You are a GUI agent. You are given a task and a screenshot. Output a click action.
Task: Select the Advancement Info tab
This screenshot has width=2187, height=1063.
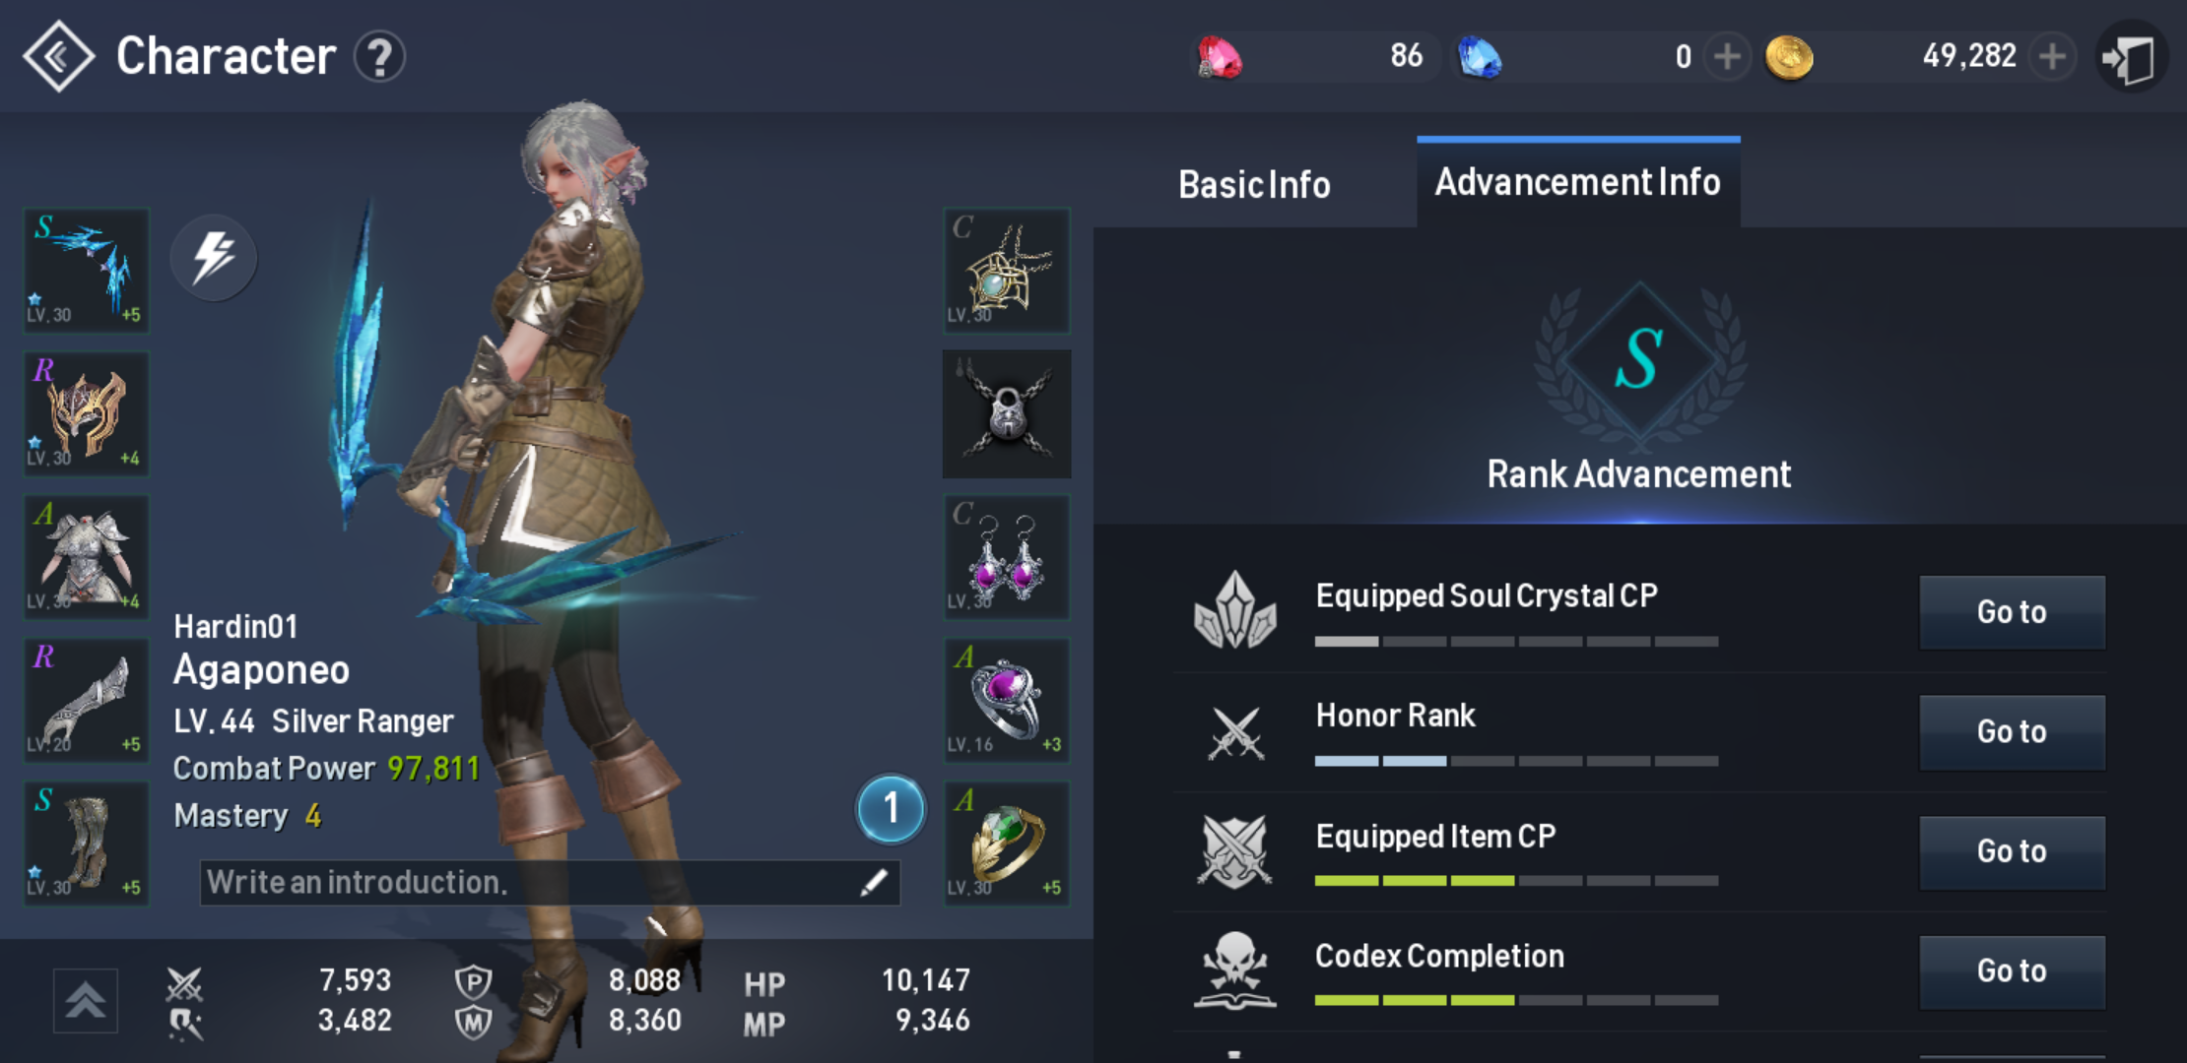click(x=1578, y=183)
